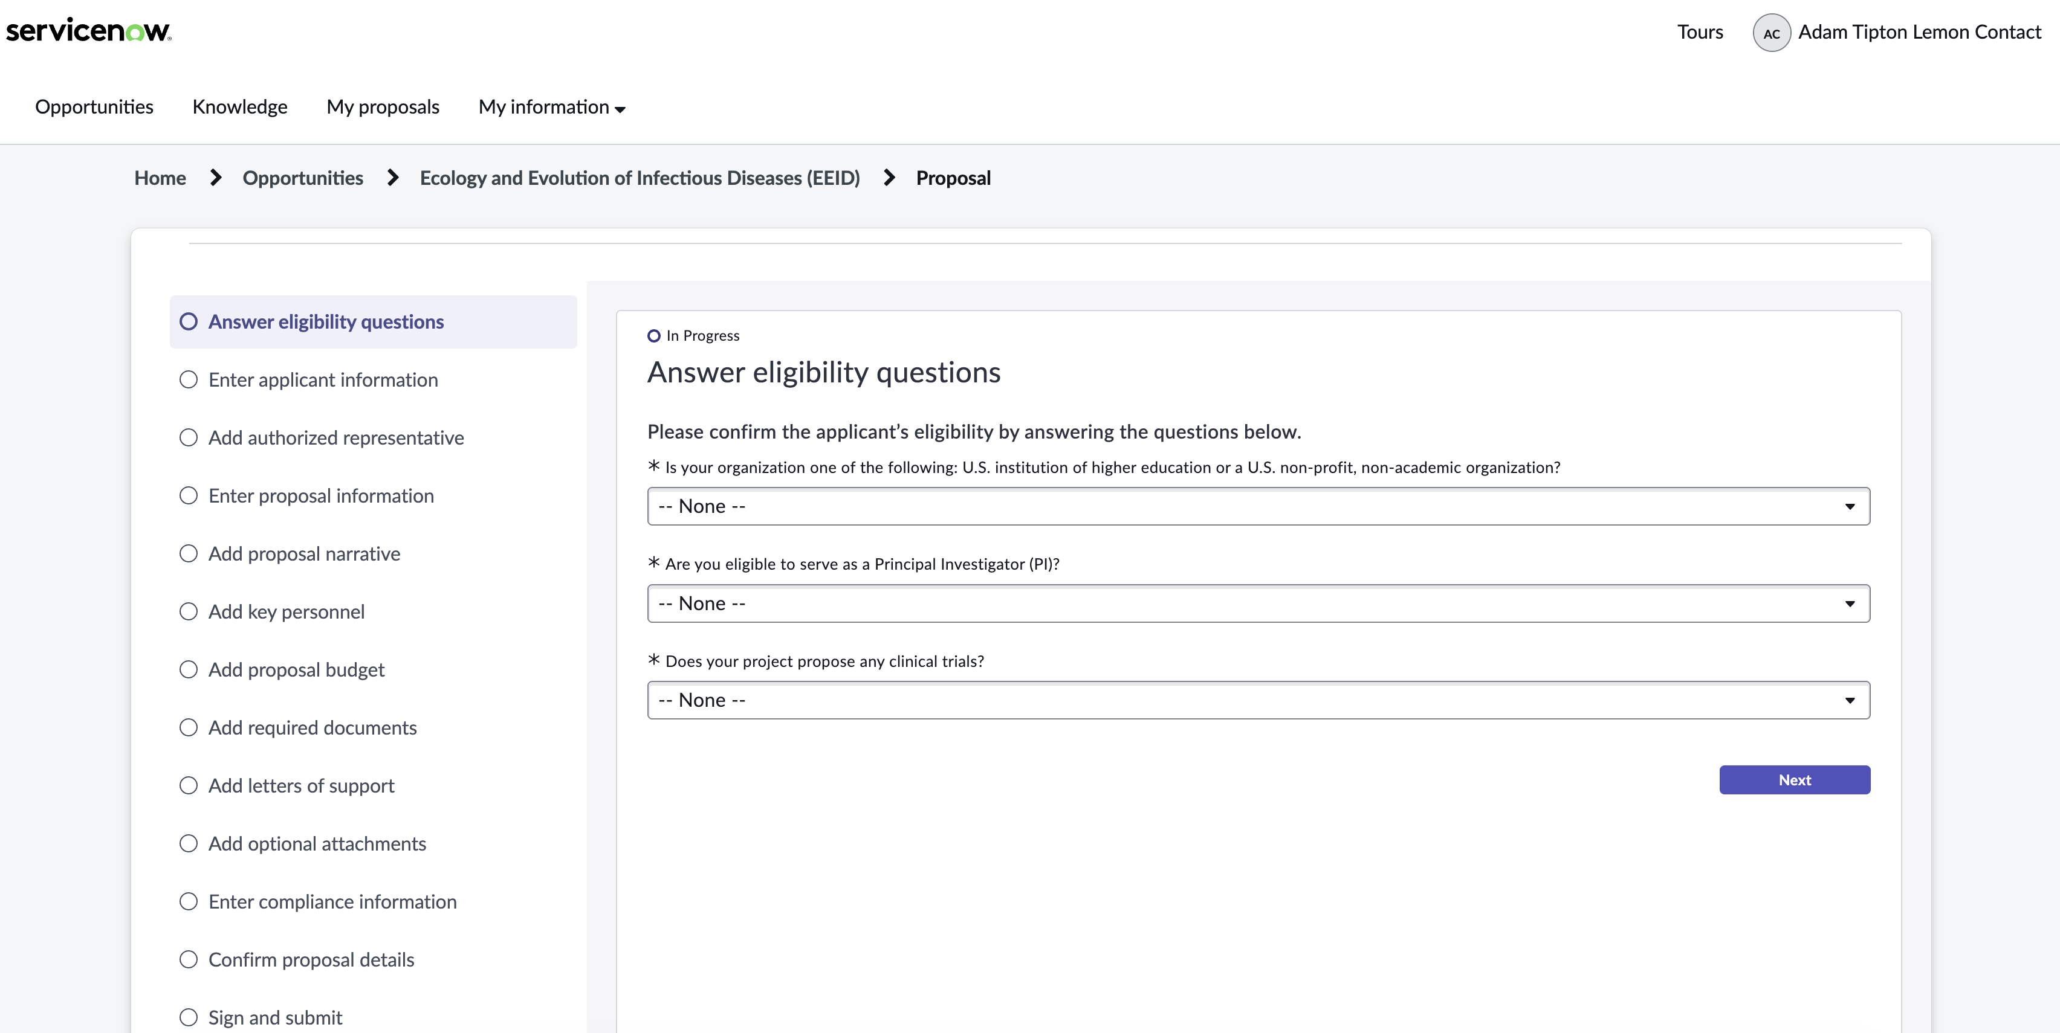Click the circle icon beside Confirm proposal details
Viewport: 2060px width, 1033px height.
point(189,959)
